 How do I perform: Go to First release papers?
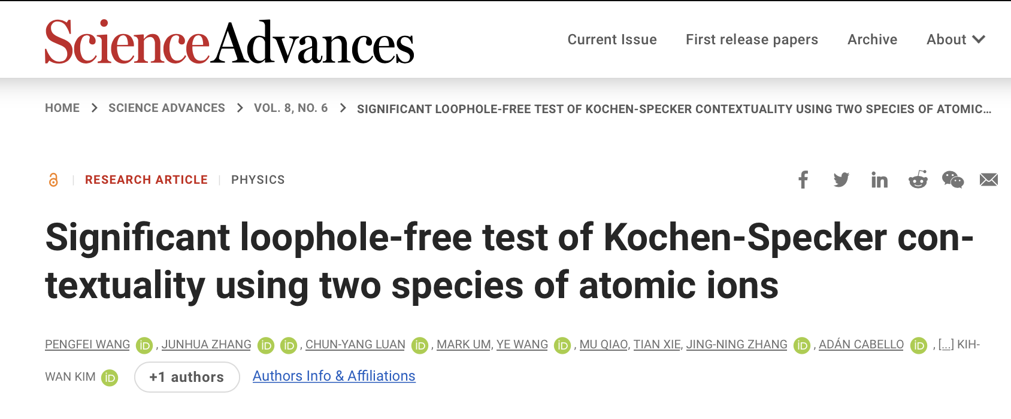coord(752,40)
